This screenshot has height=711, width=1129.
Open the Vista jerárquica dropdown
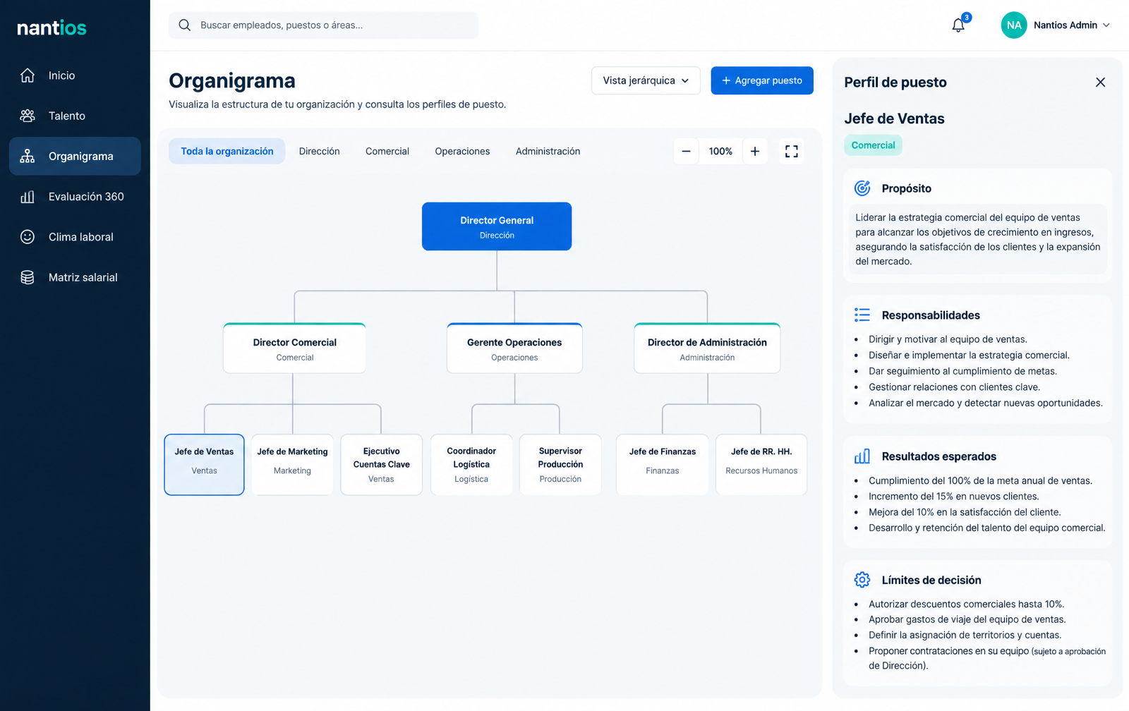646,80
